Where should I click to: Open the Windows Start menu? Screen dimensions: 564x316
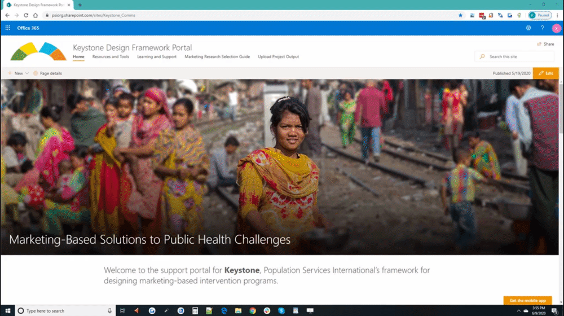(7, 310)
